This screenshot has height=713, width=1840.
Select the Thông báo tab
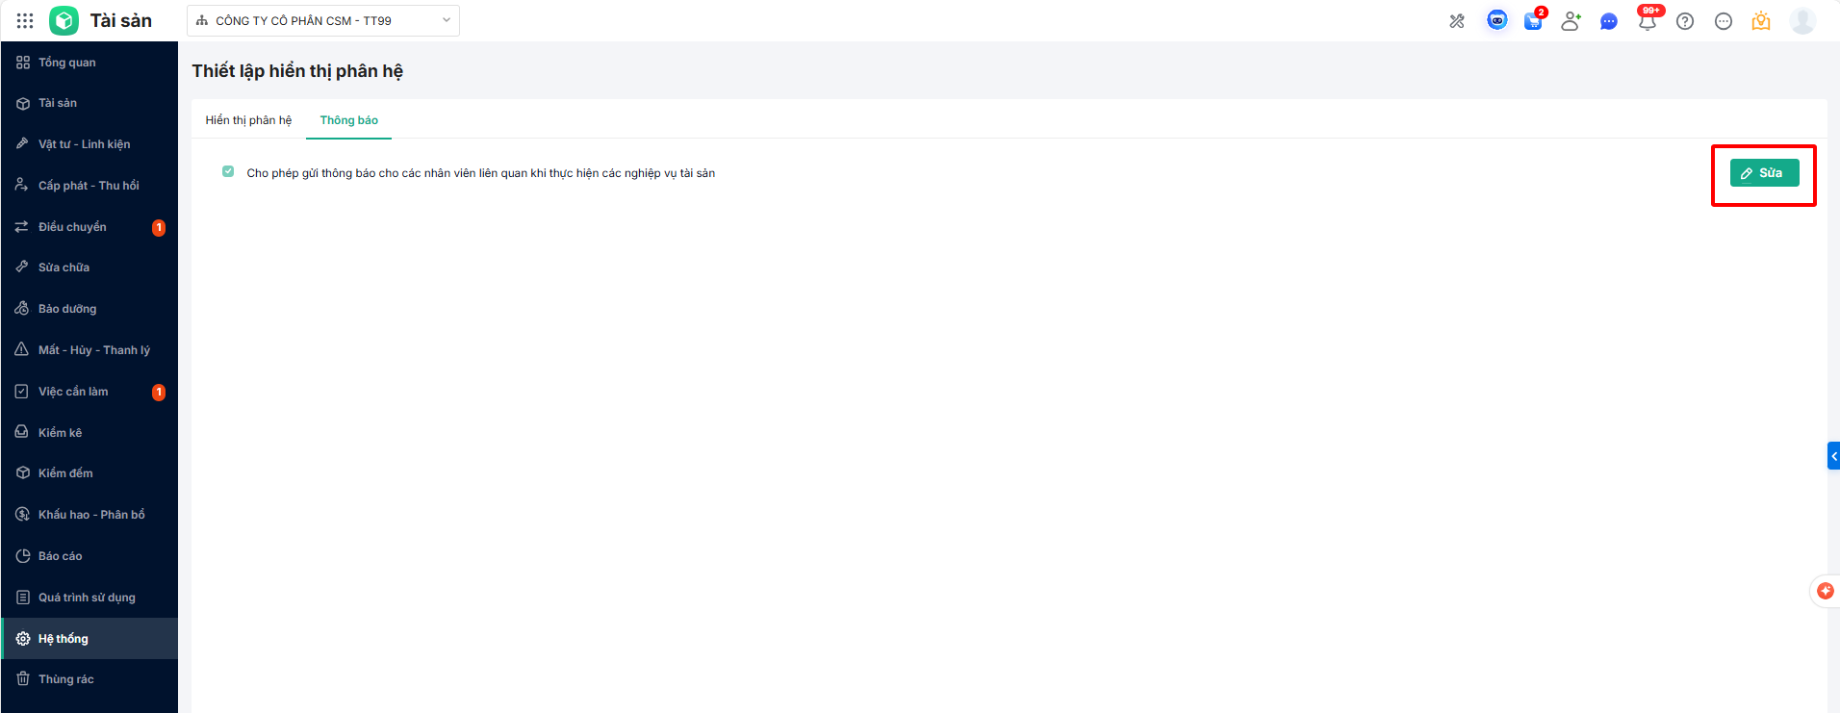[349, 120]
